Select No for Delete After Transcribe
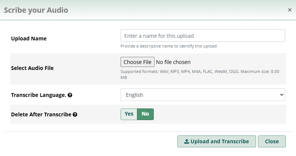 [145, 114]
